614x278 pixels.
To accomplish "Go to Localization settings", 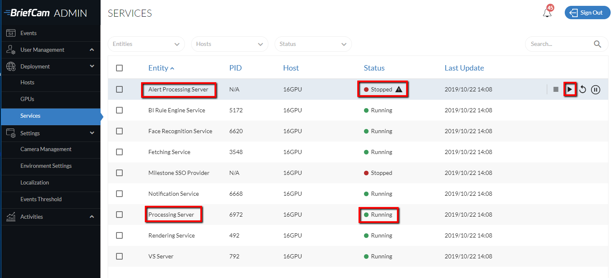I will coord(50,182).
